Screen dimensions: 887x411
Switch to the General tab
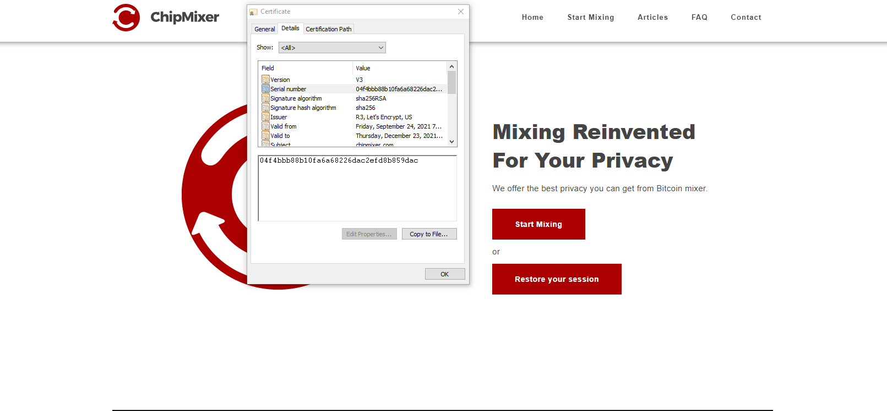point(264,29)
